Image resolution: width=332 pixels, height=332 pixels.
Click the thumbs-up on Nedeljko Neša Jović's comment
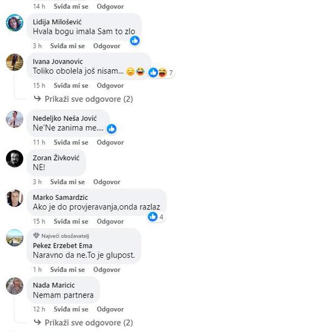click(x=112, y=129)
